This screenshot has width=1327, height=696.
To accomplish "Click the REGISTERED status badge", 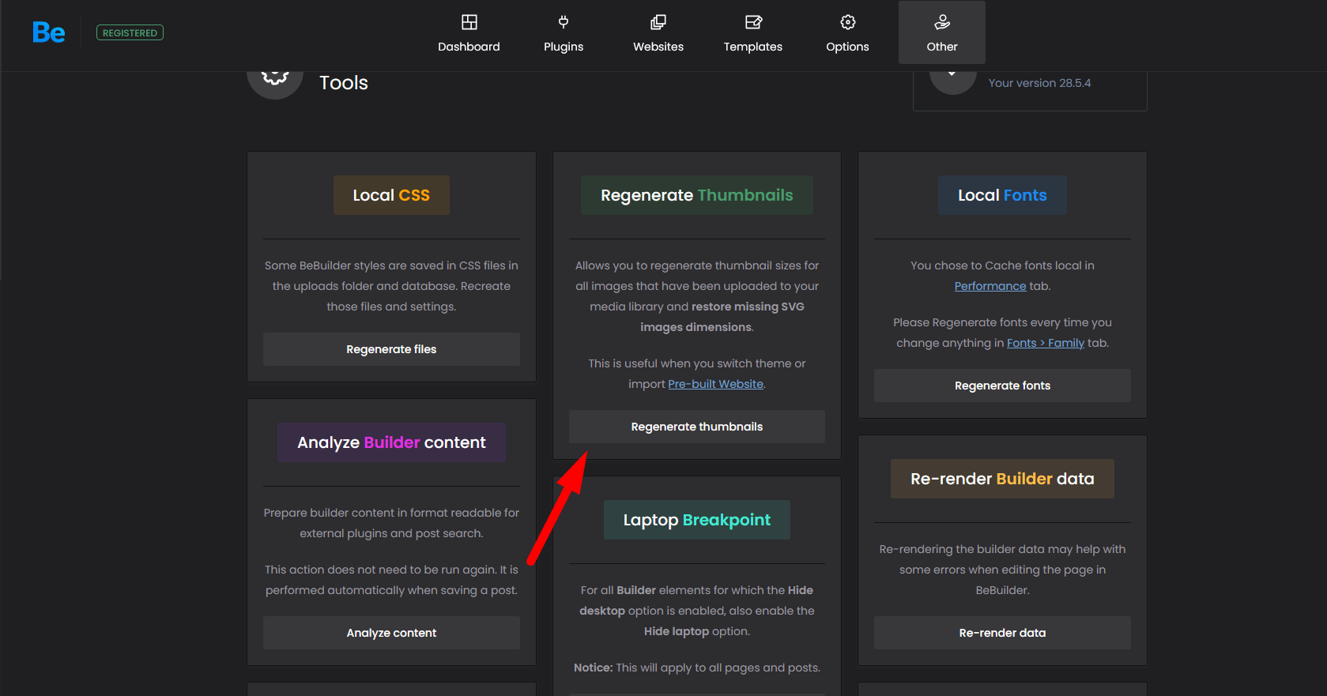I will pyautogui.click(x=130, y=32).
